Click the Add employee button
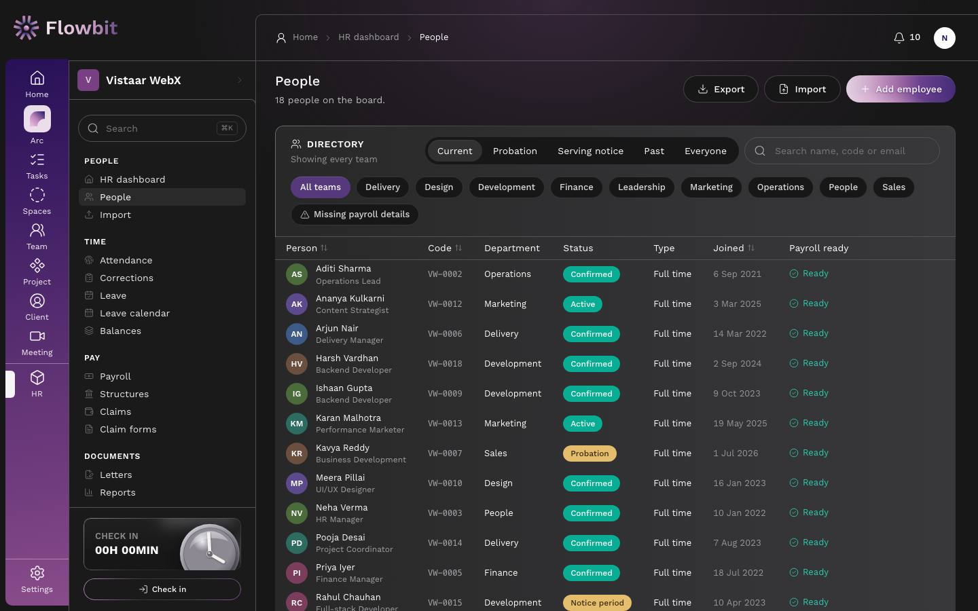Screen dimensions: 978x611 coord(901,89)
